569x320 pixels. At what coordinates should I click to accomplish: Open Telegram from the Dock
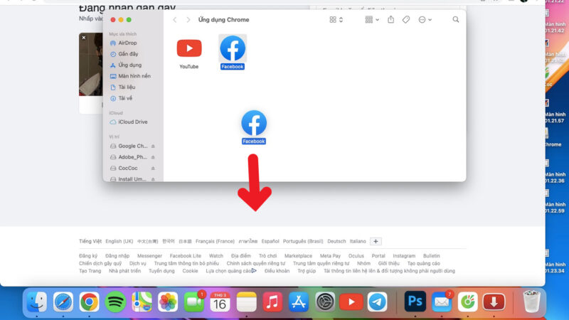point(378,302)
